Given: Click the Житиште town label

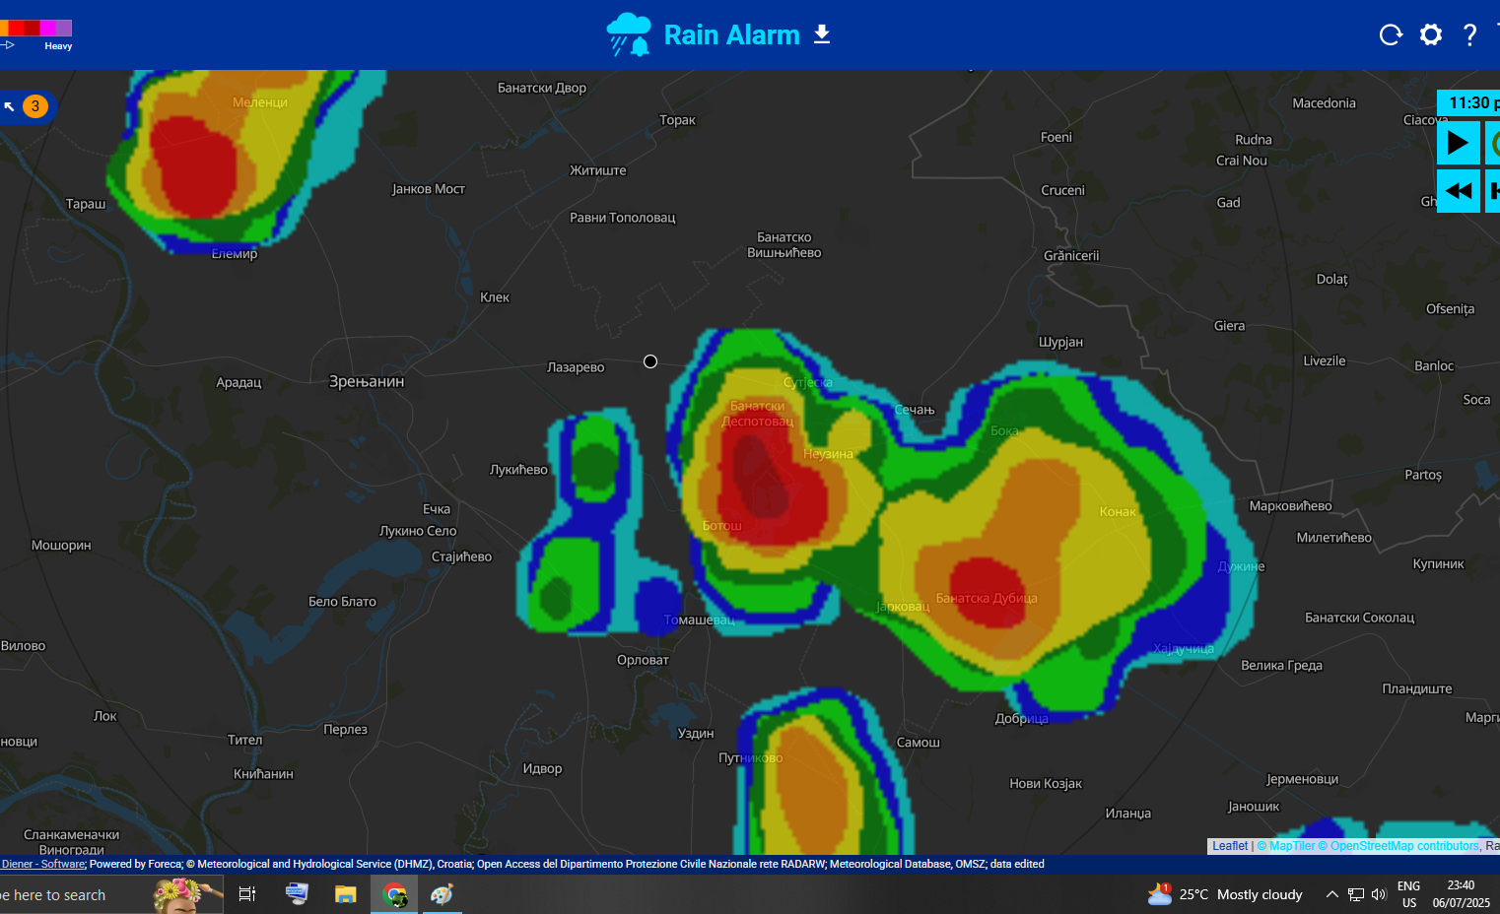Looking at the screenshot, I should click(598, 170).
